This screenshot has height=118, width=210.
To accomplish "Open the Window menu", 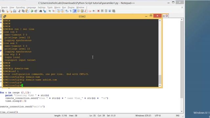I will click(x=80, y=8).
